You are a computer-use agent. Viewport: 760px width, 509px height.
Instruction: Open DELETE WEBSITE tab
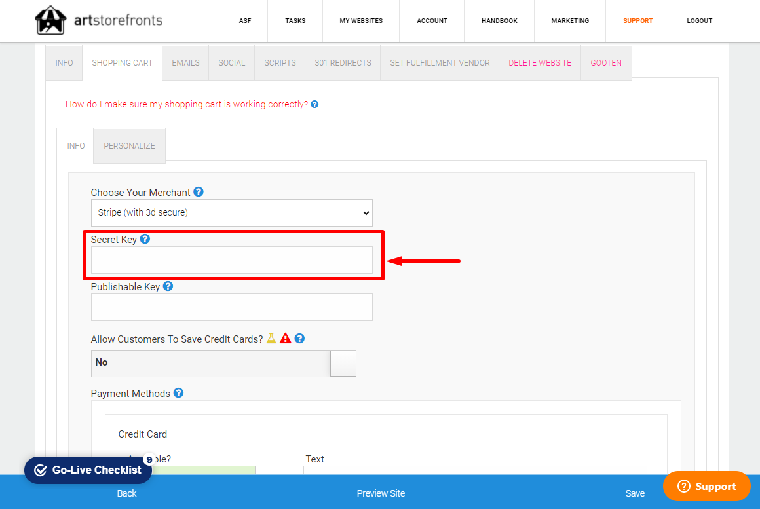(540, 62)
